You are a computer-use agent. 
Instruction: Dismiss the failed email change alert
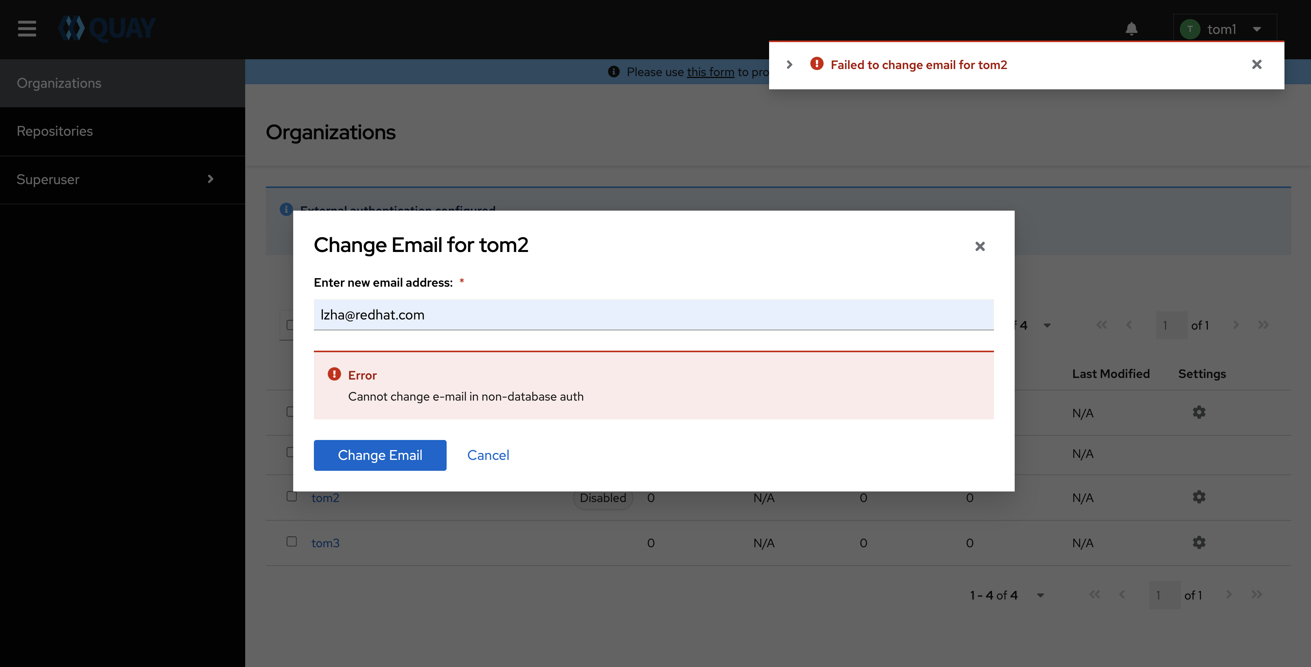pos(1257,65)
